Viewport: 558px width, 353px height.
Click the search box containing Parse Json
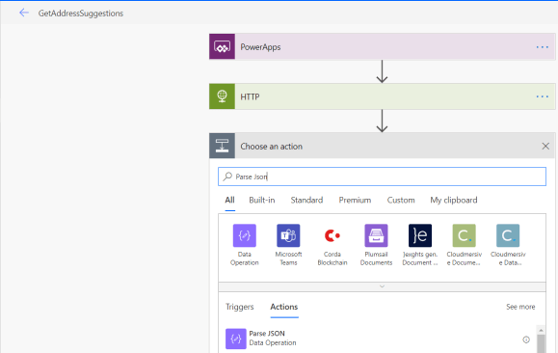coord(382,176)
